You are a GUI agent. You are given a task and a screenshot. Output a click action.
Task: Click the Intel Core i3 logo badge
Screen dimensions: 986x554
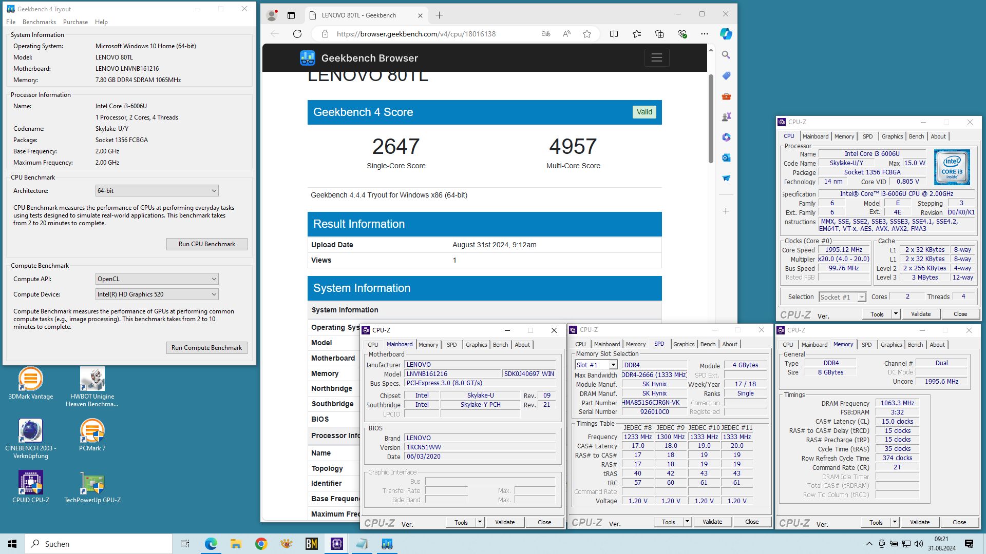(952, 167)
